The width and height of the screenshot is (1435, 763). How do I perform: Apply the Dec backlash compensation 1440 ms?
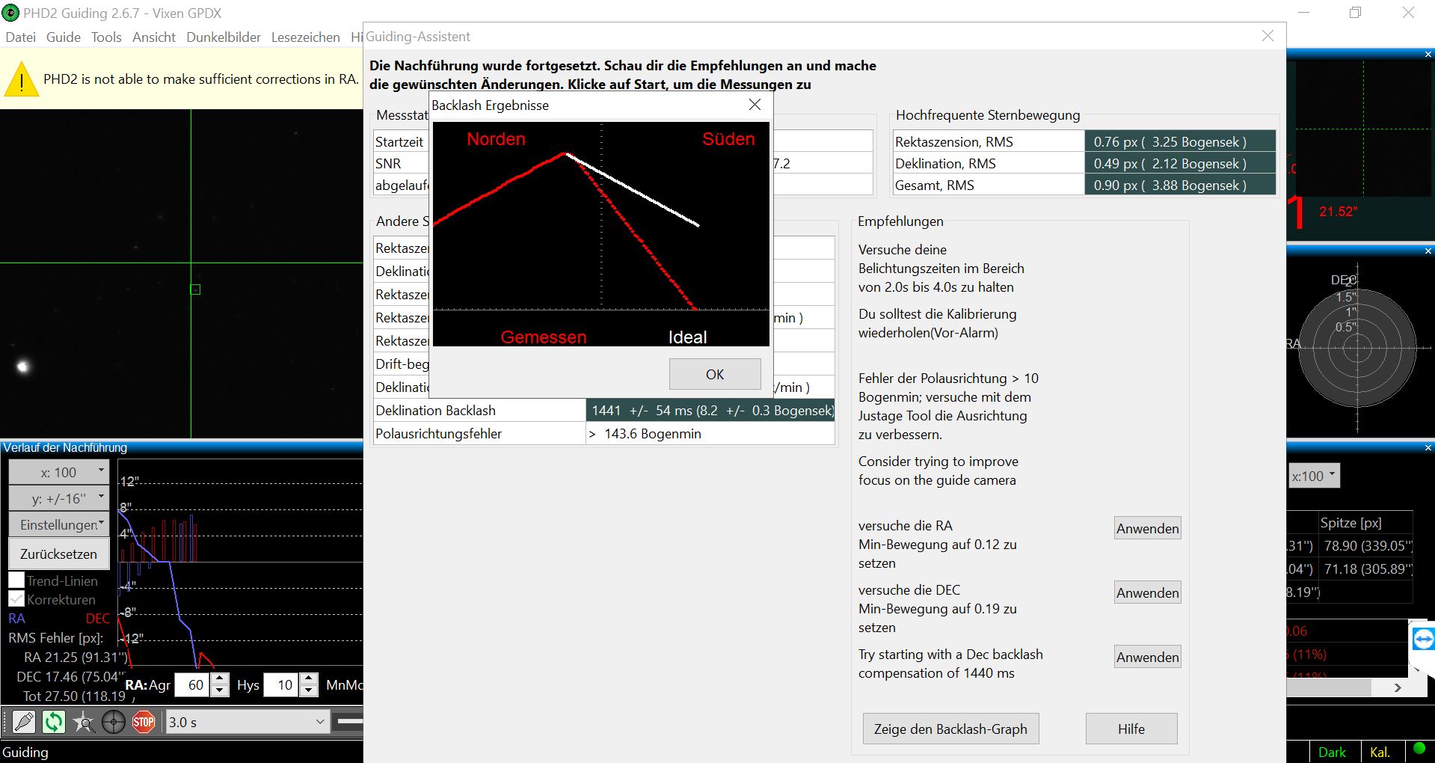pos(1147,657)
